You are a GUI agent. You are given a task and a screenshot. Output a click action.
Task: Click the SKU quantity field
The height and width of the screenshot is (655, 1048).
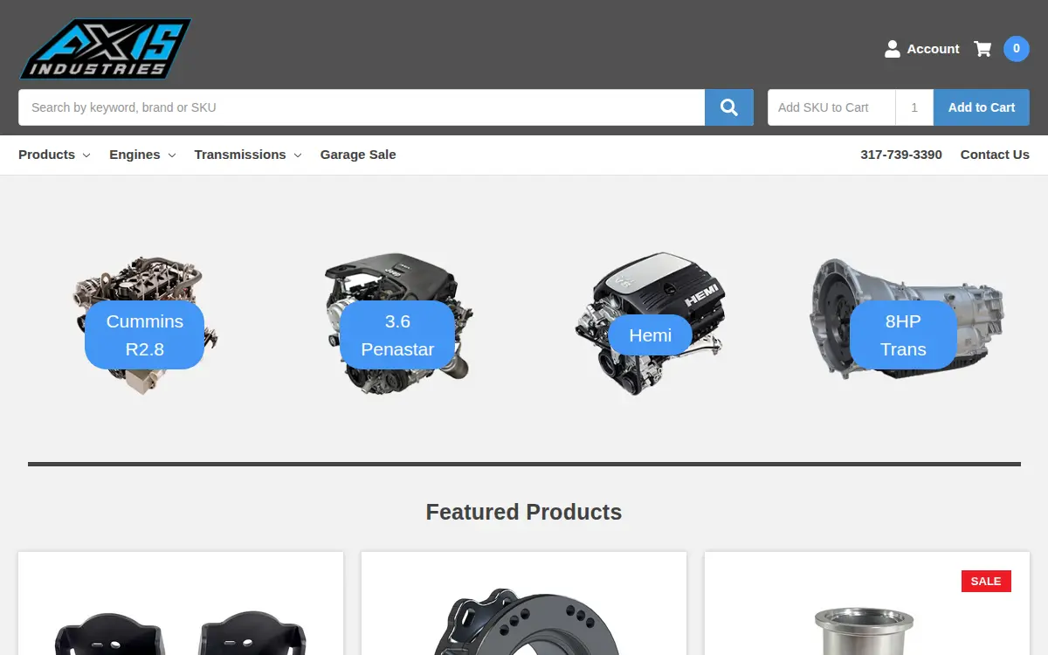coord(914,107)
